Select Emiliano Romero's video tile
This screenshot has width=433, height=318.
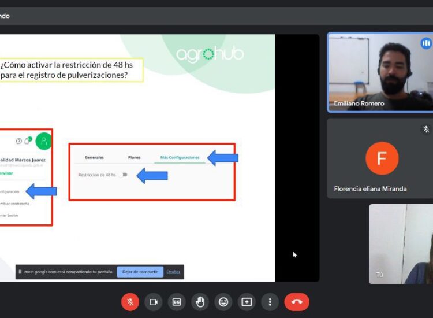(x=380, y=72)
